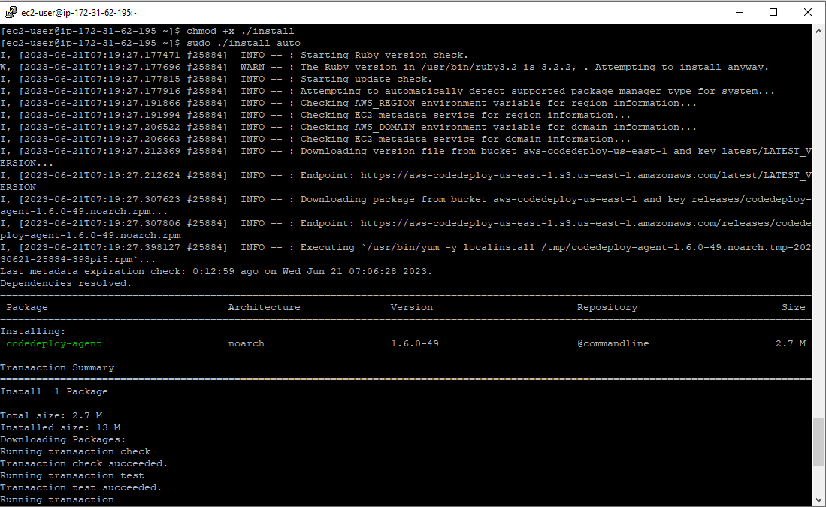The width and height of the screenshot is (826, 507).
Task: Click the scrollbar up arrow
Action: (x=818, y=31)
